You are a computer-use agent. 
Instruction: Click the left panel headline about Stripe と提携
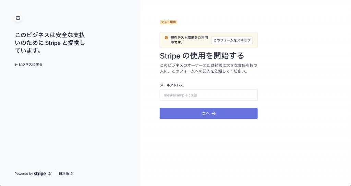pos(50,43)
